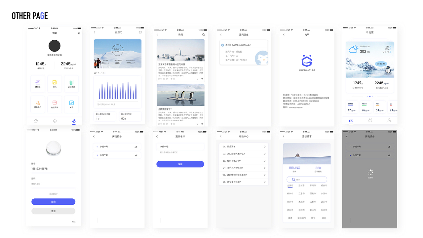
Task: Expand help item 02、亮灯颜色代表什么?
Action: [x=244, y=154]
